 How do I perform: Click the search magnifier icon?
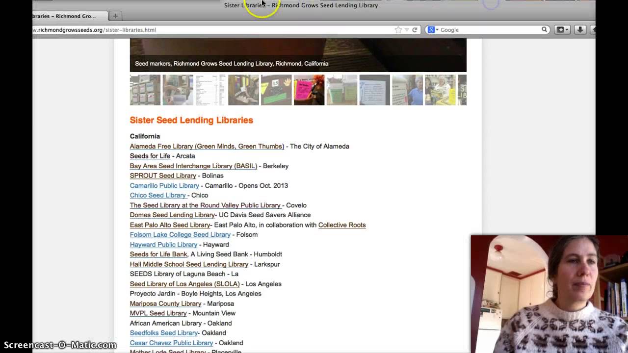(x=544, y=30)
